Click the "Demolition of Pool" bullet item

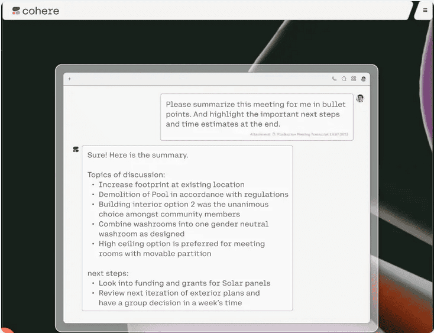pyautogui.click(x=193, y=194)
